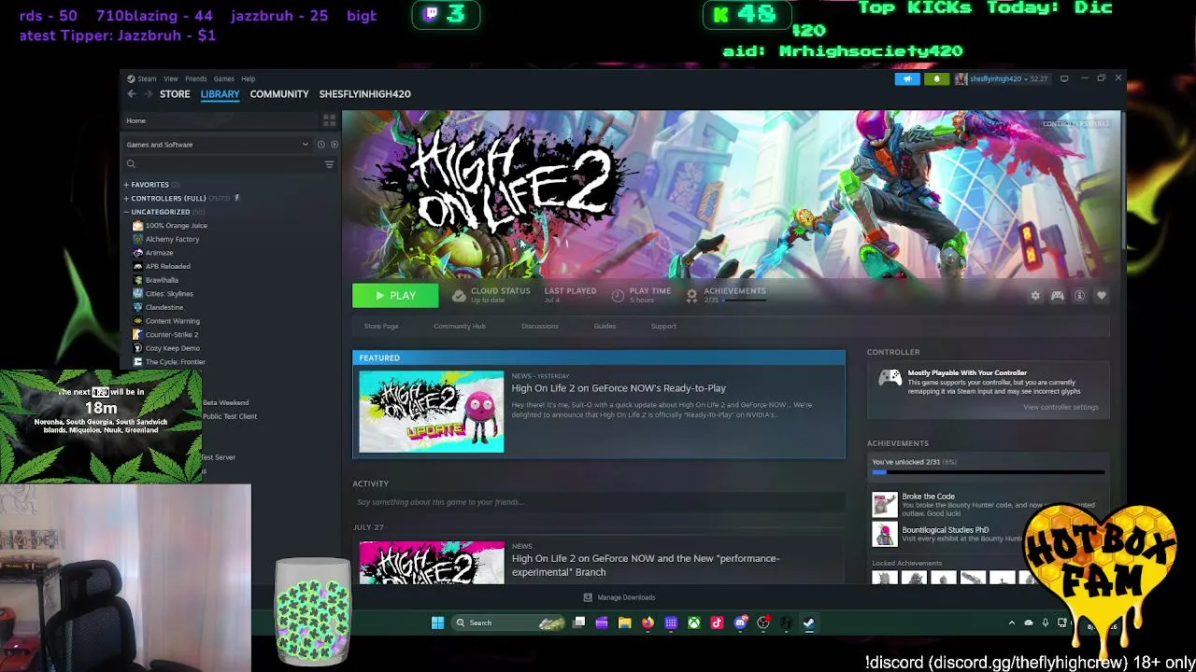Open the Community Hub link

click(x=460, y=327)
